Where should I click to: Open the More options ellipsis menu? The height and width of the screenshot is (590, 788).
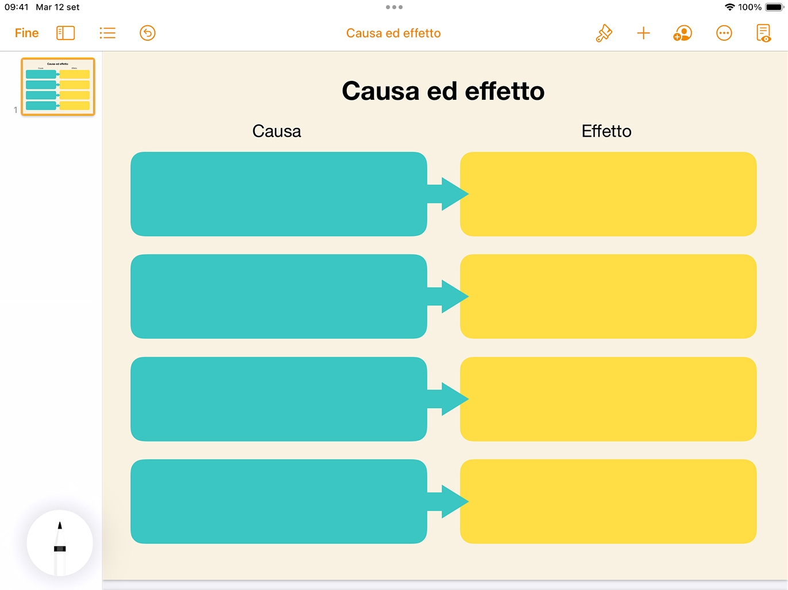pos(724,33)
